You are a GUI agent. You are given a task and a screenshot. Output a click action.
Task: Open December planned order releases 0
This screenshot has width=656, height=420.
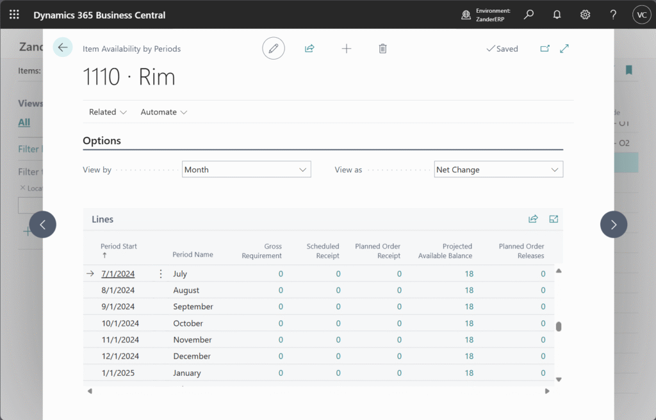click(543, 356)
